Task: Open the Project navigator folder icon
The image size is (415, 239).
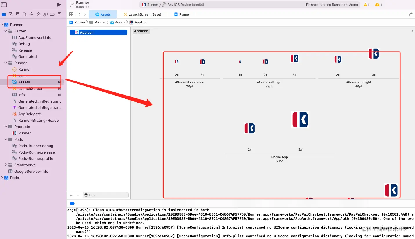Action: (x=3, y=14)
